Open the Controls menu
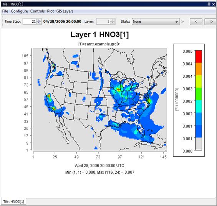Screen dimensions: 217x206 (x=37, y=11)
